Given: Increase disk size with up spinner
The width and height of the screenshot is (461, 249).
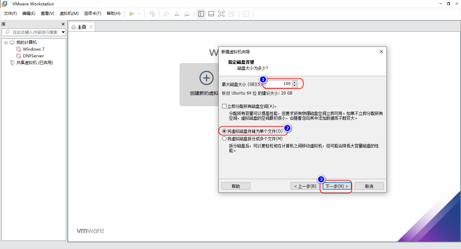Looking at the screenshot, I should [295, 82].
